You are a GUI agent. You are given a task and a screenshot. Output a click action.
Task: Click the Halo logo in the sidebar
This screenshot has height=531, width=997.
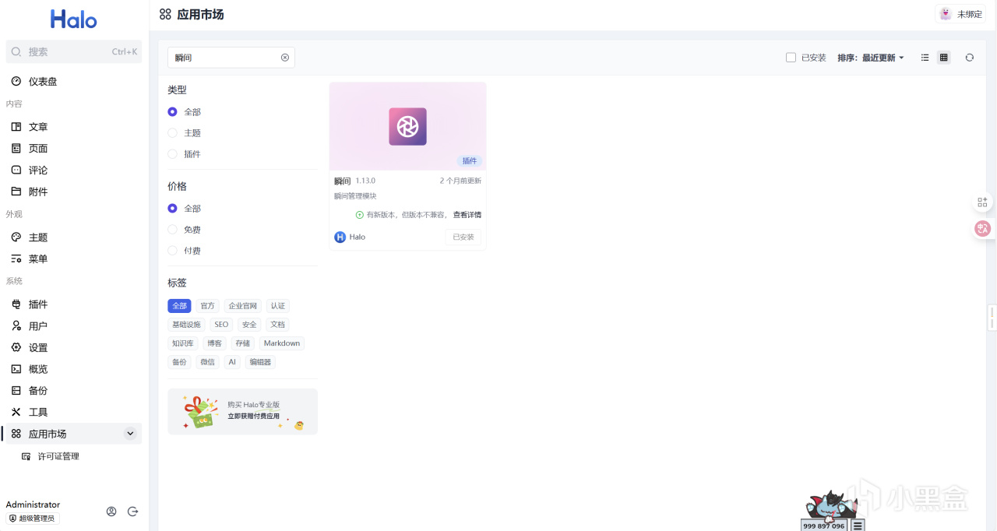pos(74,19)
